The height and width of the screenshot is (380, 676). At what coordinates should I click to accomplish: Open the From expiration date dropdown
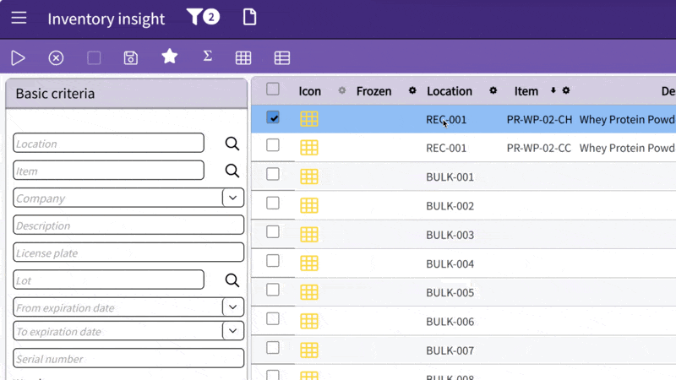pyautogui.click(x=233, y=307)
